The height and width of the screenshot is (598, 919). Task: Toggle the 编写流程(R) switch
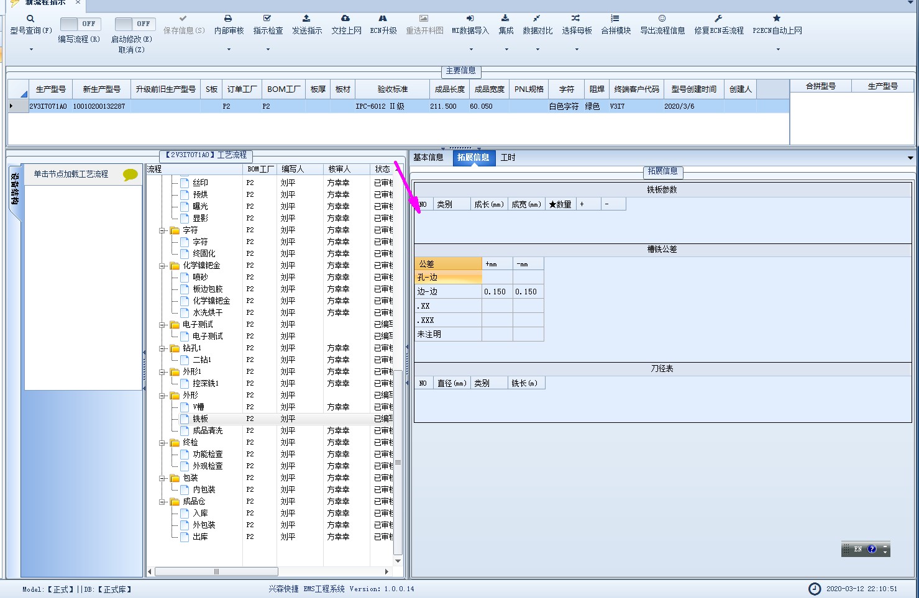81,24
